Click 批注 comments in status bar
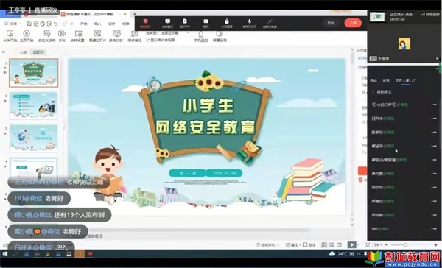The image size is (442, 268). click(309, 245)
